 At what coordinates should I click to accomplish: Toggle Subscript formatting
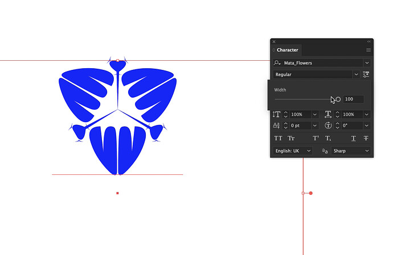click(x=328, y=138)
